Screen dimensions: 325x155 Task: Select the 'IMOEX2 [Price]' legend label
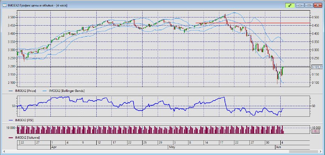(26, 91)
